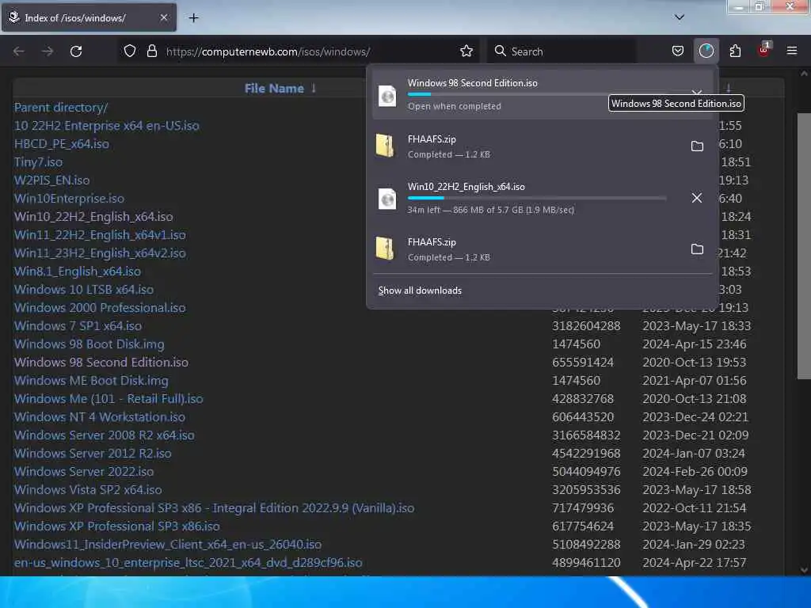
Task: Open the Parent directory/ link
Action: point(60,108)
